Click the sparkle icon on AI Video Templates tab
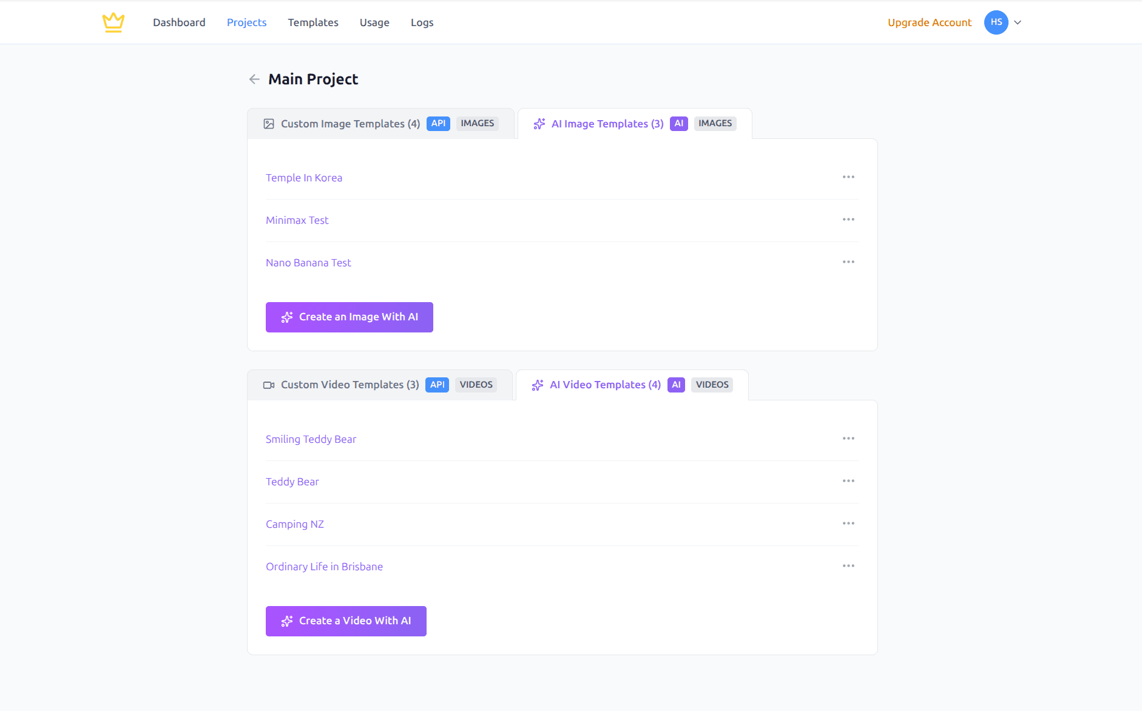 (537, 385)
